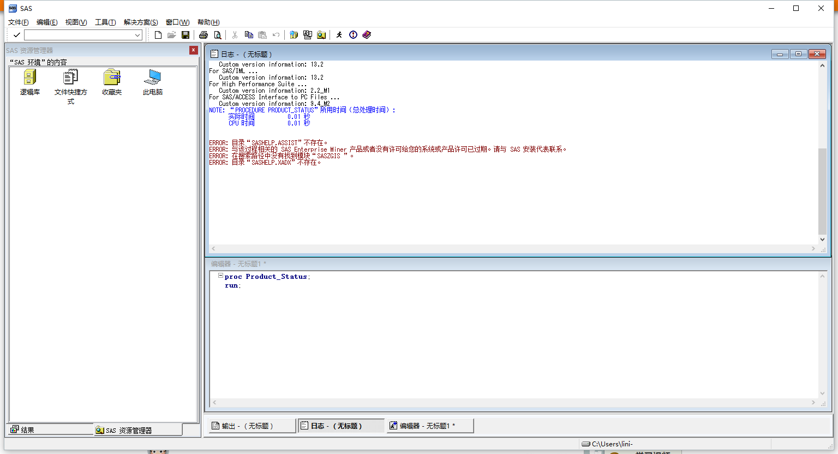Submit the program with the running man icon
This screenshot has width=838, height=454.
pos(339,35)
